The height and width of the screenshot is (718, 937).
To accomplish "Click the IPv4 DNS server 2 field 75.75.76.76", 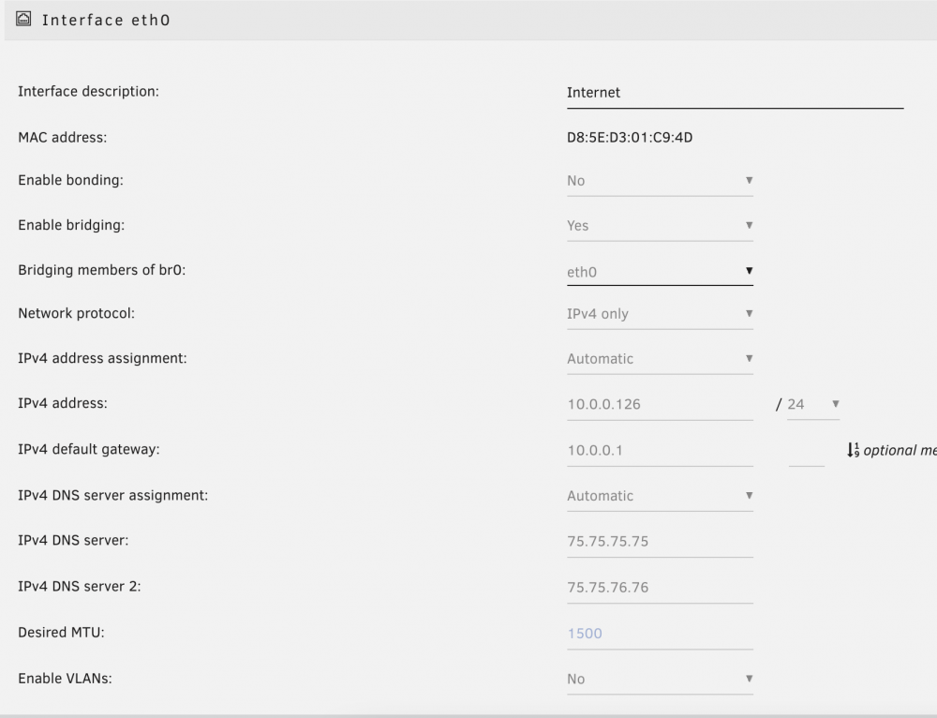I will [660, 589].
